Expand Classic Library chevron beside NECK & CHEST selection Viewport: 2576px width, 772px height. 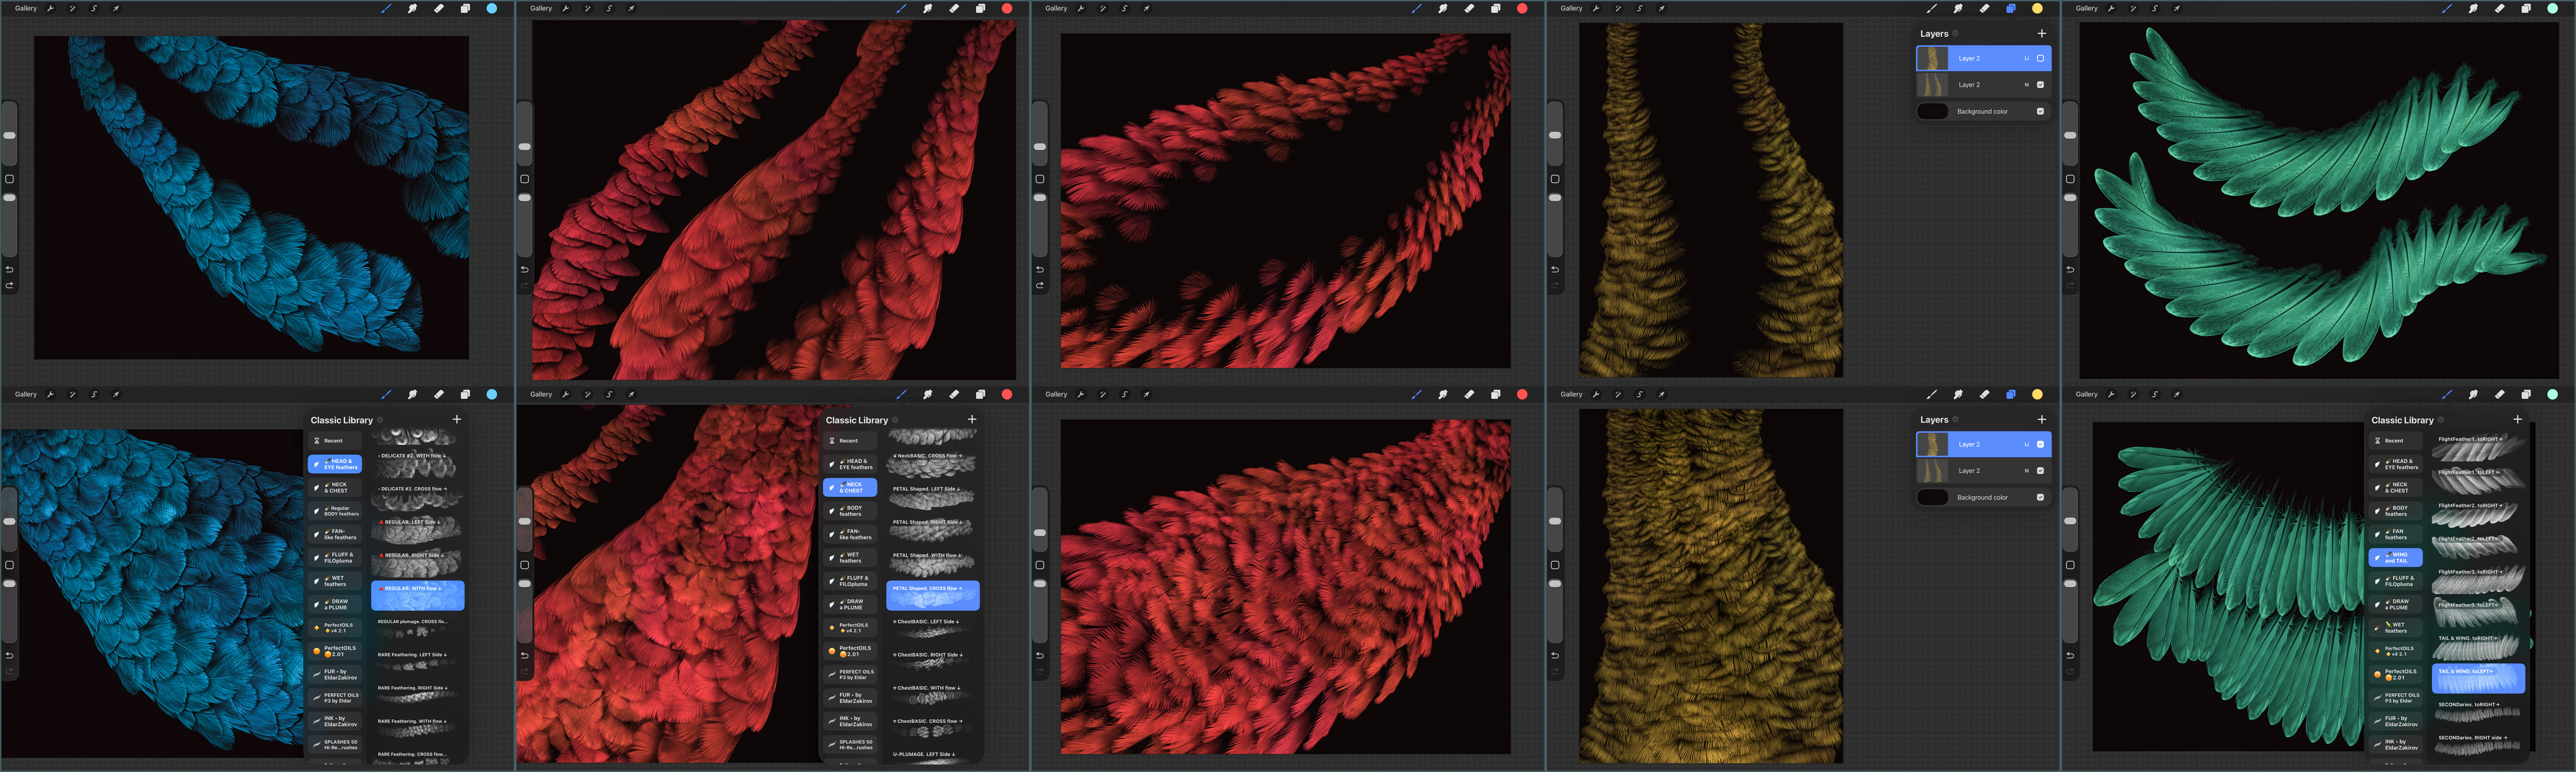pyautogui.click(x=895, y=420)
